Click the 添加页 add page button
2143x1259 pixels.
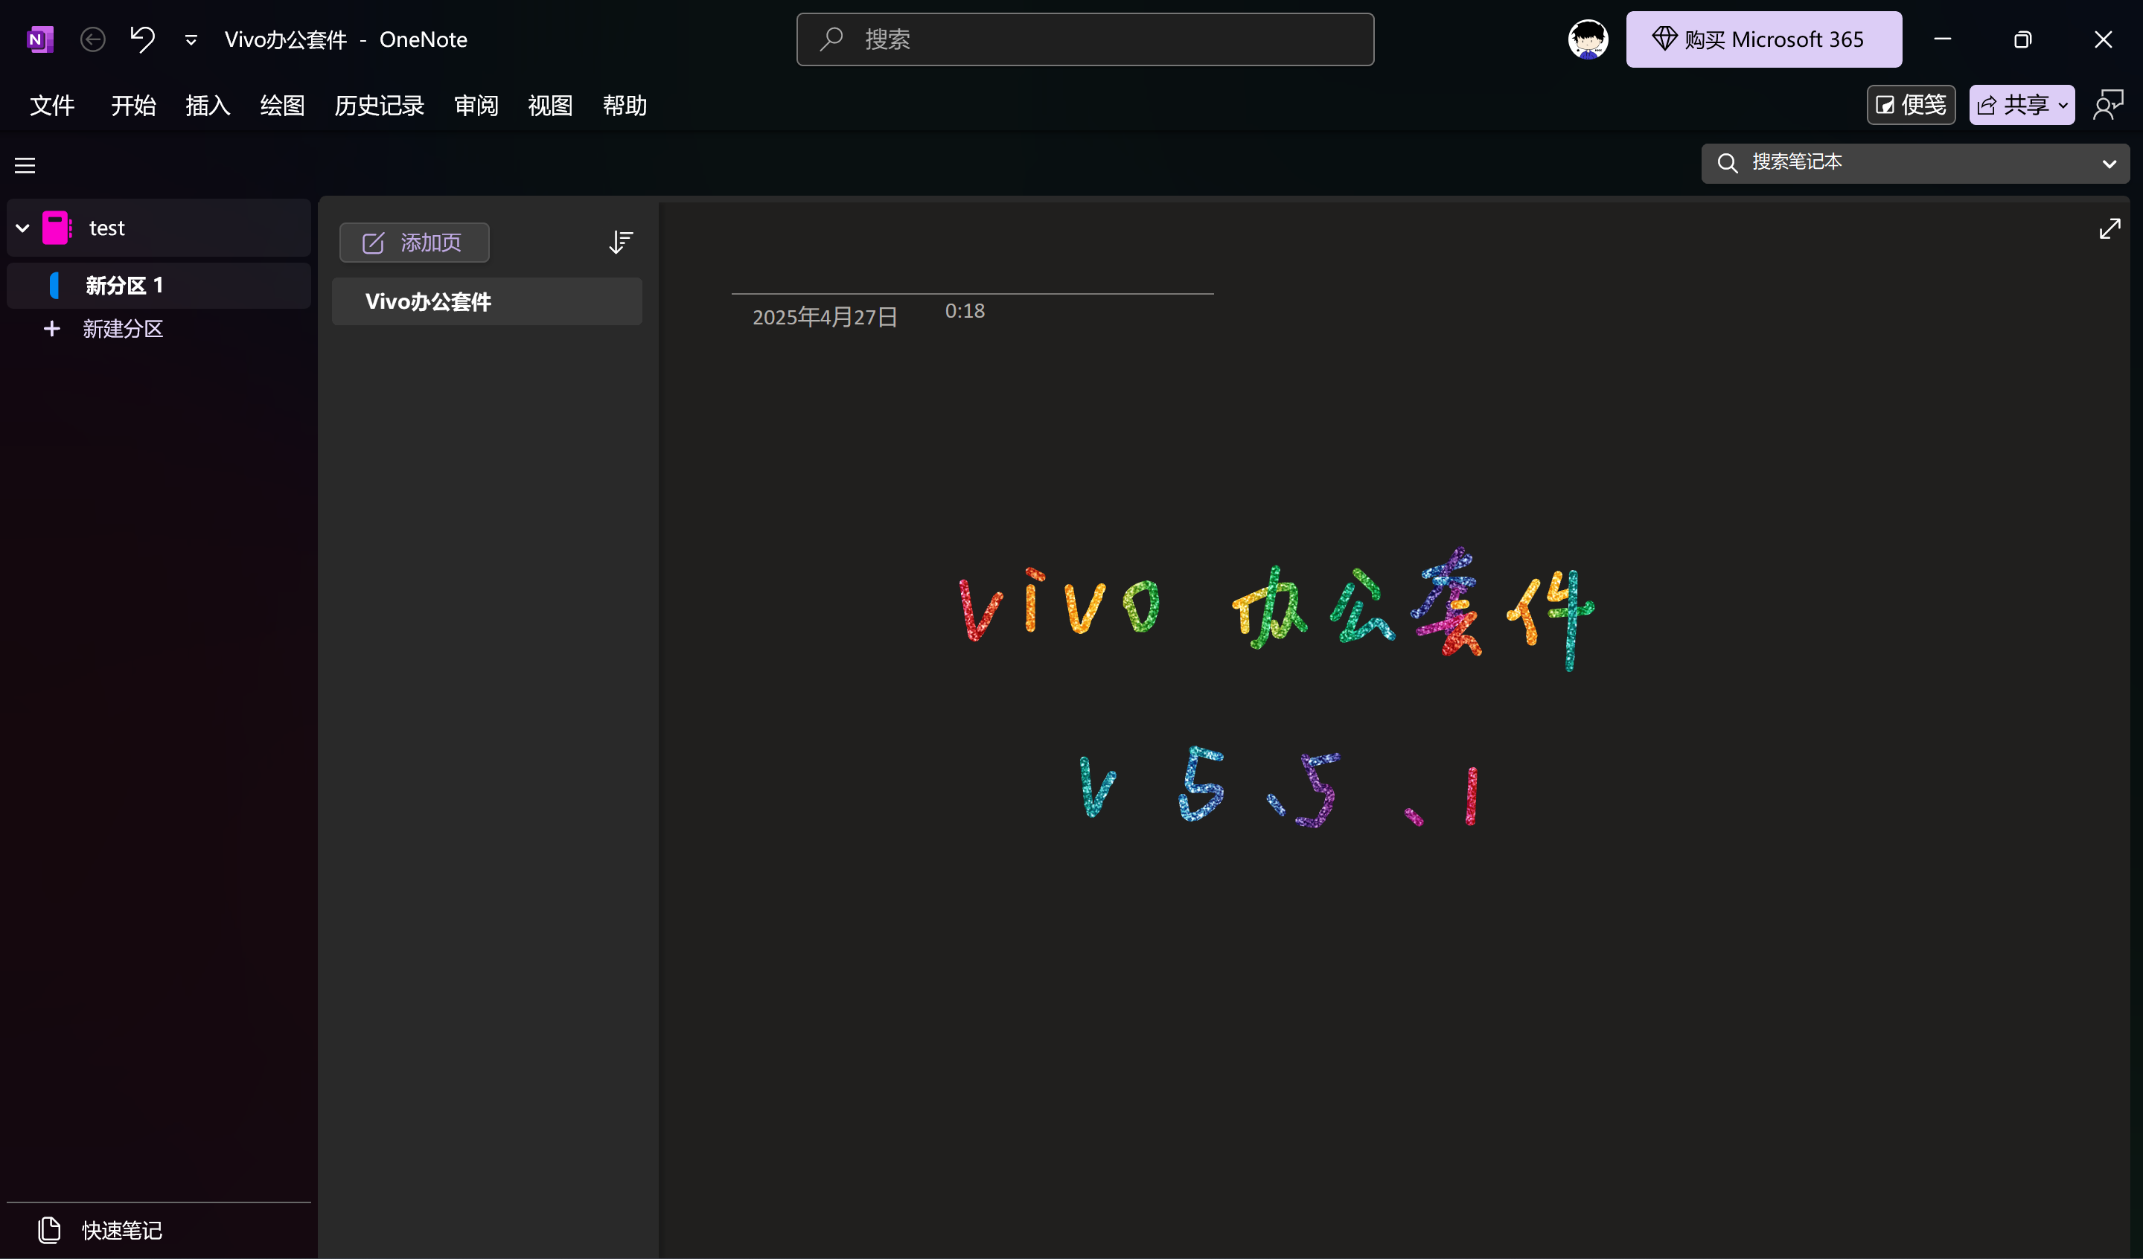413,243
